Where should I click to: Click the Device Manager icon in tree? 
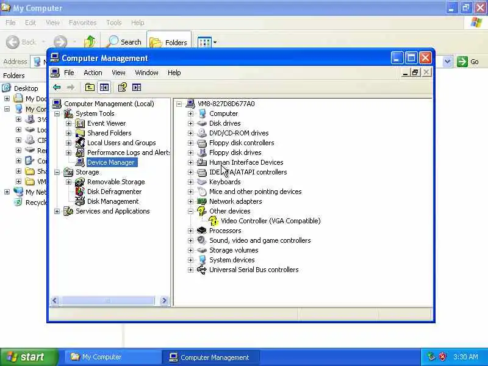coord(80,162)
